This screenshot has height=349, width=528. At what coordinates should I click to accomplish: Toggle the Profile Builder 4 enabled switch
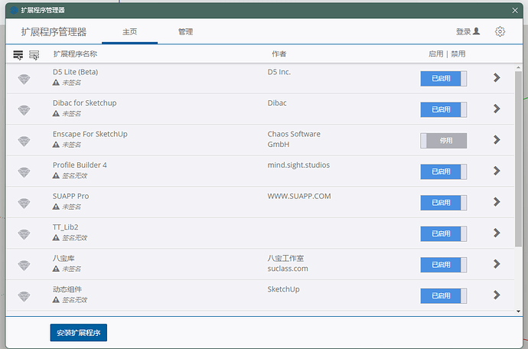(x=444, y=171)
